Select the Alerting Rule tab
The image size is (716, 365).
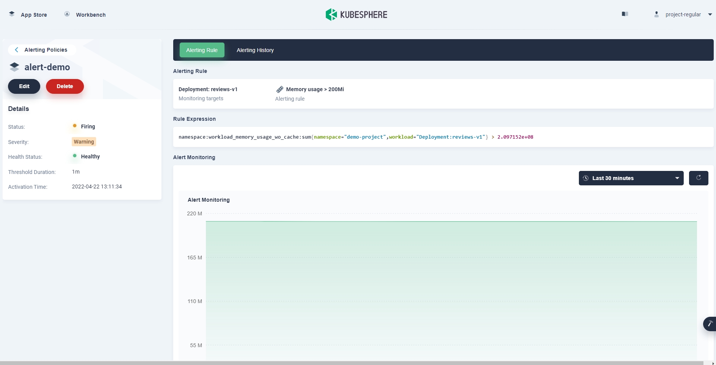click(202, 50)
